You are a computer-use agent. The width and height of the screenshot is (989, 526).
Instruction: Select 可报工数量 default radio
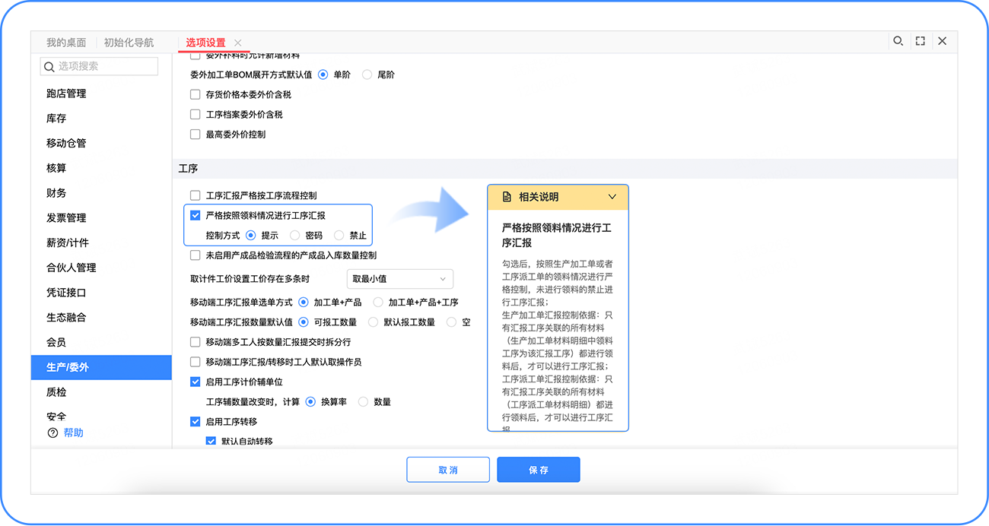304,322
